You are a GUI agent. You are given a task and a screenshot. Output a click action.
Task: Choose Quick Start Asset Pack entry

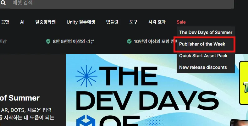tap(206, 56)
